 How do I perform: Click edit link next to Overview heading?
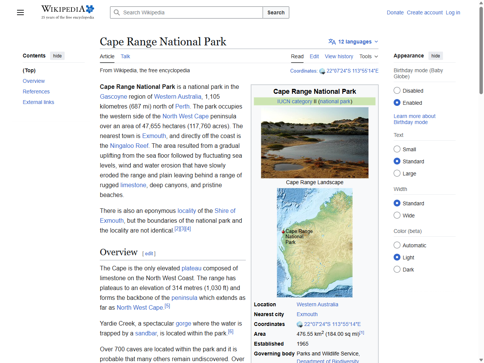tap(149, 254)
